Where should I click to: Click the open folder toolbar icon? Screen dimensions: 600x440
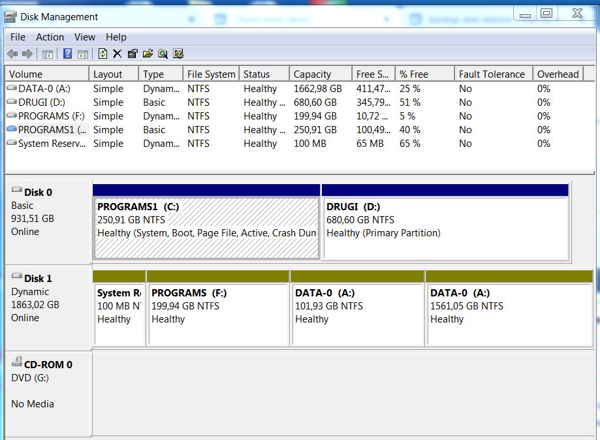pos(148,54)
